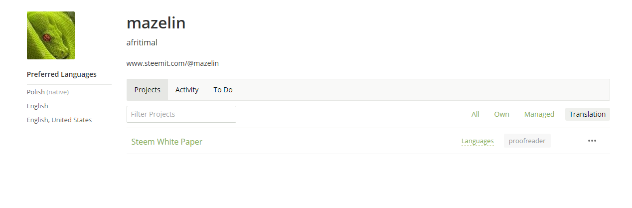Choose English, United States language entry

tap(59, 120)
